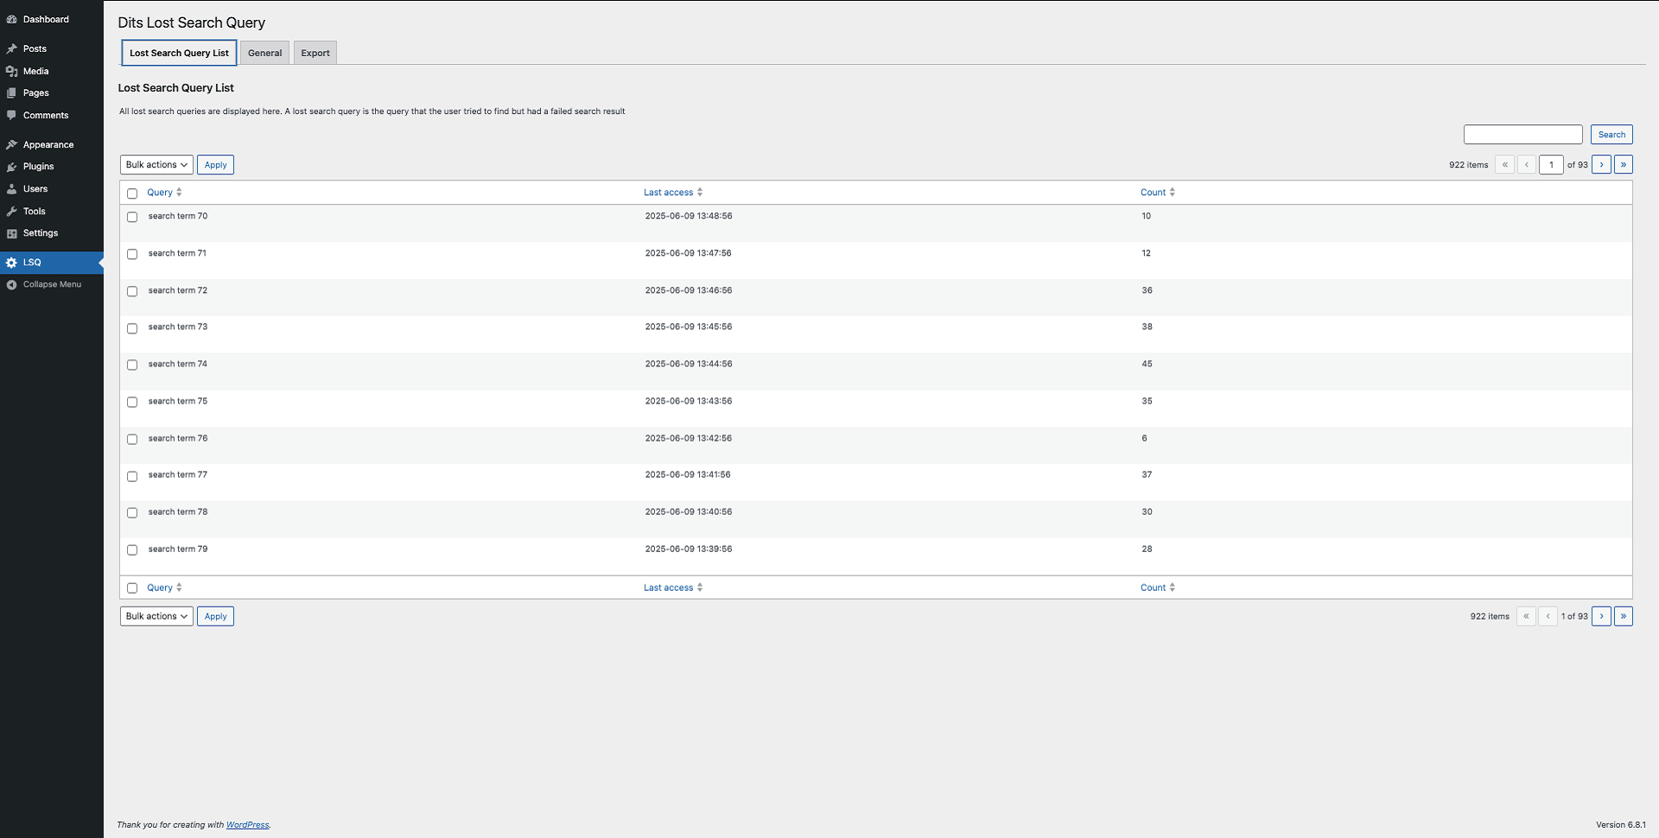1659x838 pixels.
Task: Open the top Bulk actions dropdown
Action: click(156, 165)
